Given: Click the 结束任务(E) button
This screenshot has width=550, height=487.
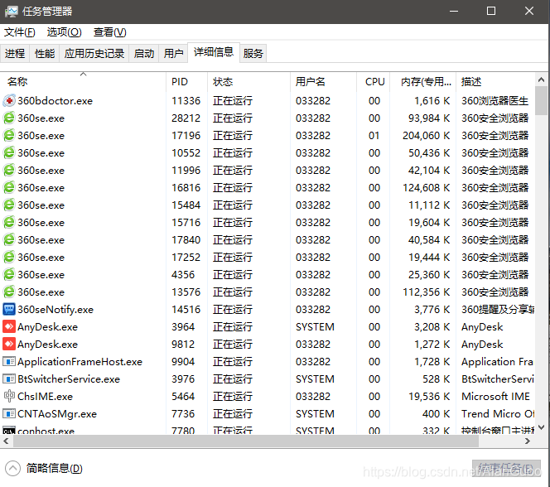Looking at the screenshot, I should pos(506,469).
